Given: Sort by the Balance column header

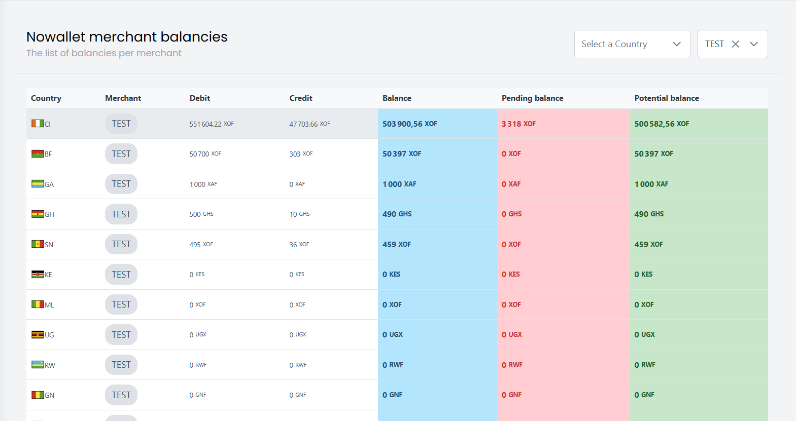Looking at the screenshot, I should pos(397,98).
